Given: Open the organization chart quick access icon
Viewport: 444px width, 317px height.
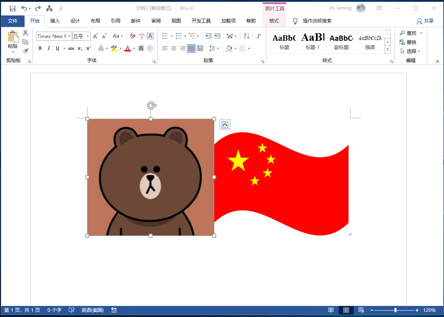Looking at the screenshot, I should [x=49, y=8].
